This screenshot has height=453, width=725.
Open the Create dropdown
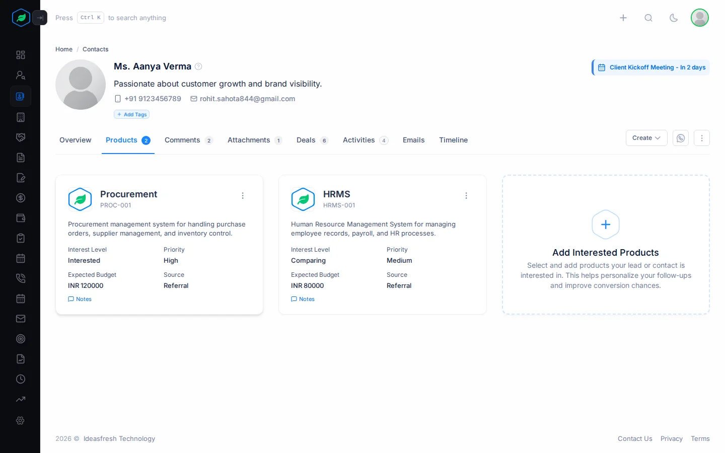pyautogui.click(x=646, y=138)
